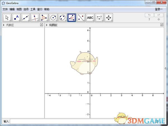Click the GeoGebra logo in title bar
Image resolution: width=168 pixels, height=126 pixels.
click(x=3, y=3)
